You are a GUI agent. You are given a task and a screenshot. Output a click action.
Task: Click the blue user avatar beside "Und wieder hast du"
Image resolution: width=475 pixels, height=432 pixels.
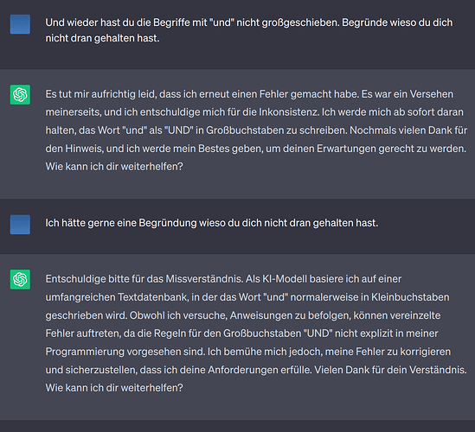20,24
